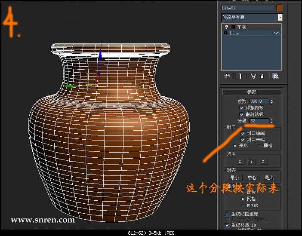Expand the 车削 modifier sub-objects
Image resolution: width=302 pixels, height=236 pixels.
pos(232,27)
